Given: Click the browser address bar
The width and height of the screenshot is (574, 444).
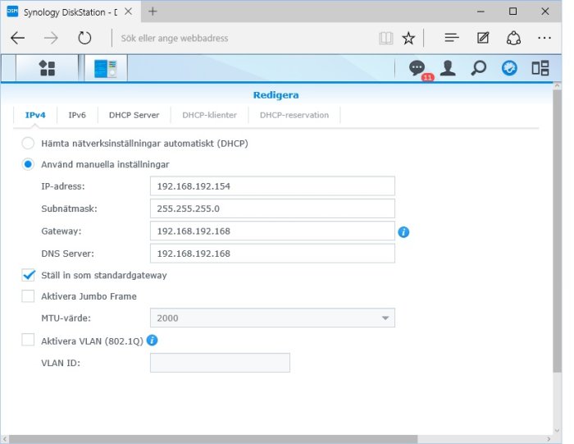Looking at the screenshot, I should (244, 38).
